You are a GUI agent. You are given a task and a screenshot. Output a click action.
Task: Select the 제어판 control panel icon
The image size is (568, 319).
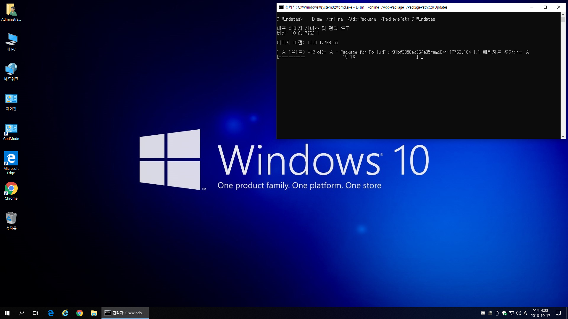[11, 102]
